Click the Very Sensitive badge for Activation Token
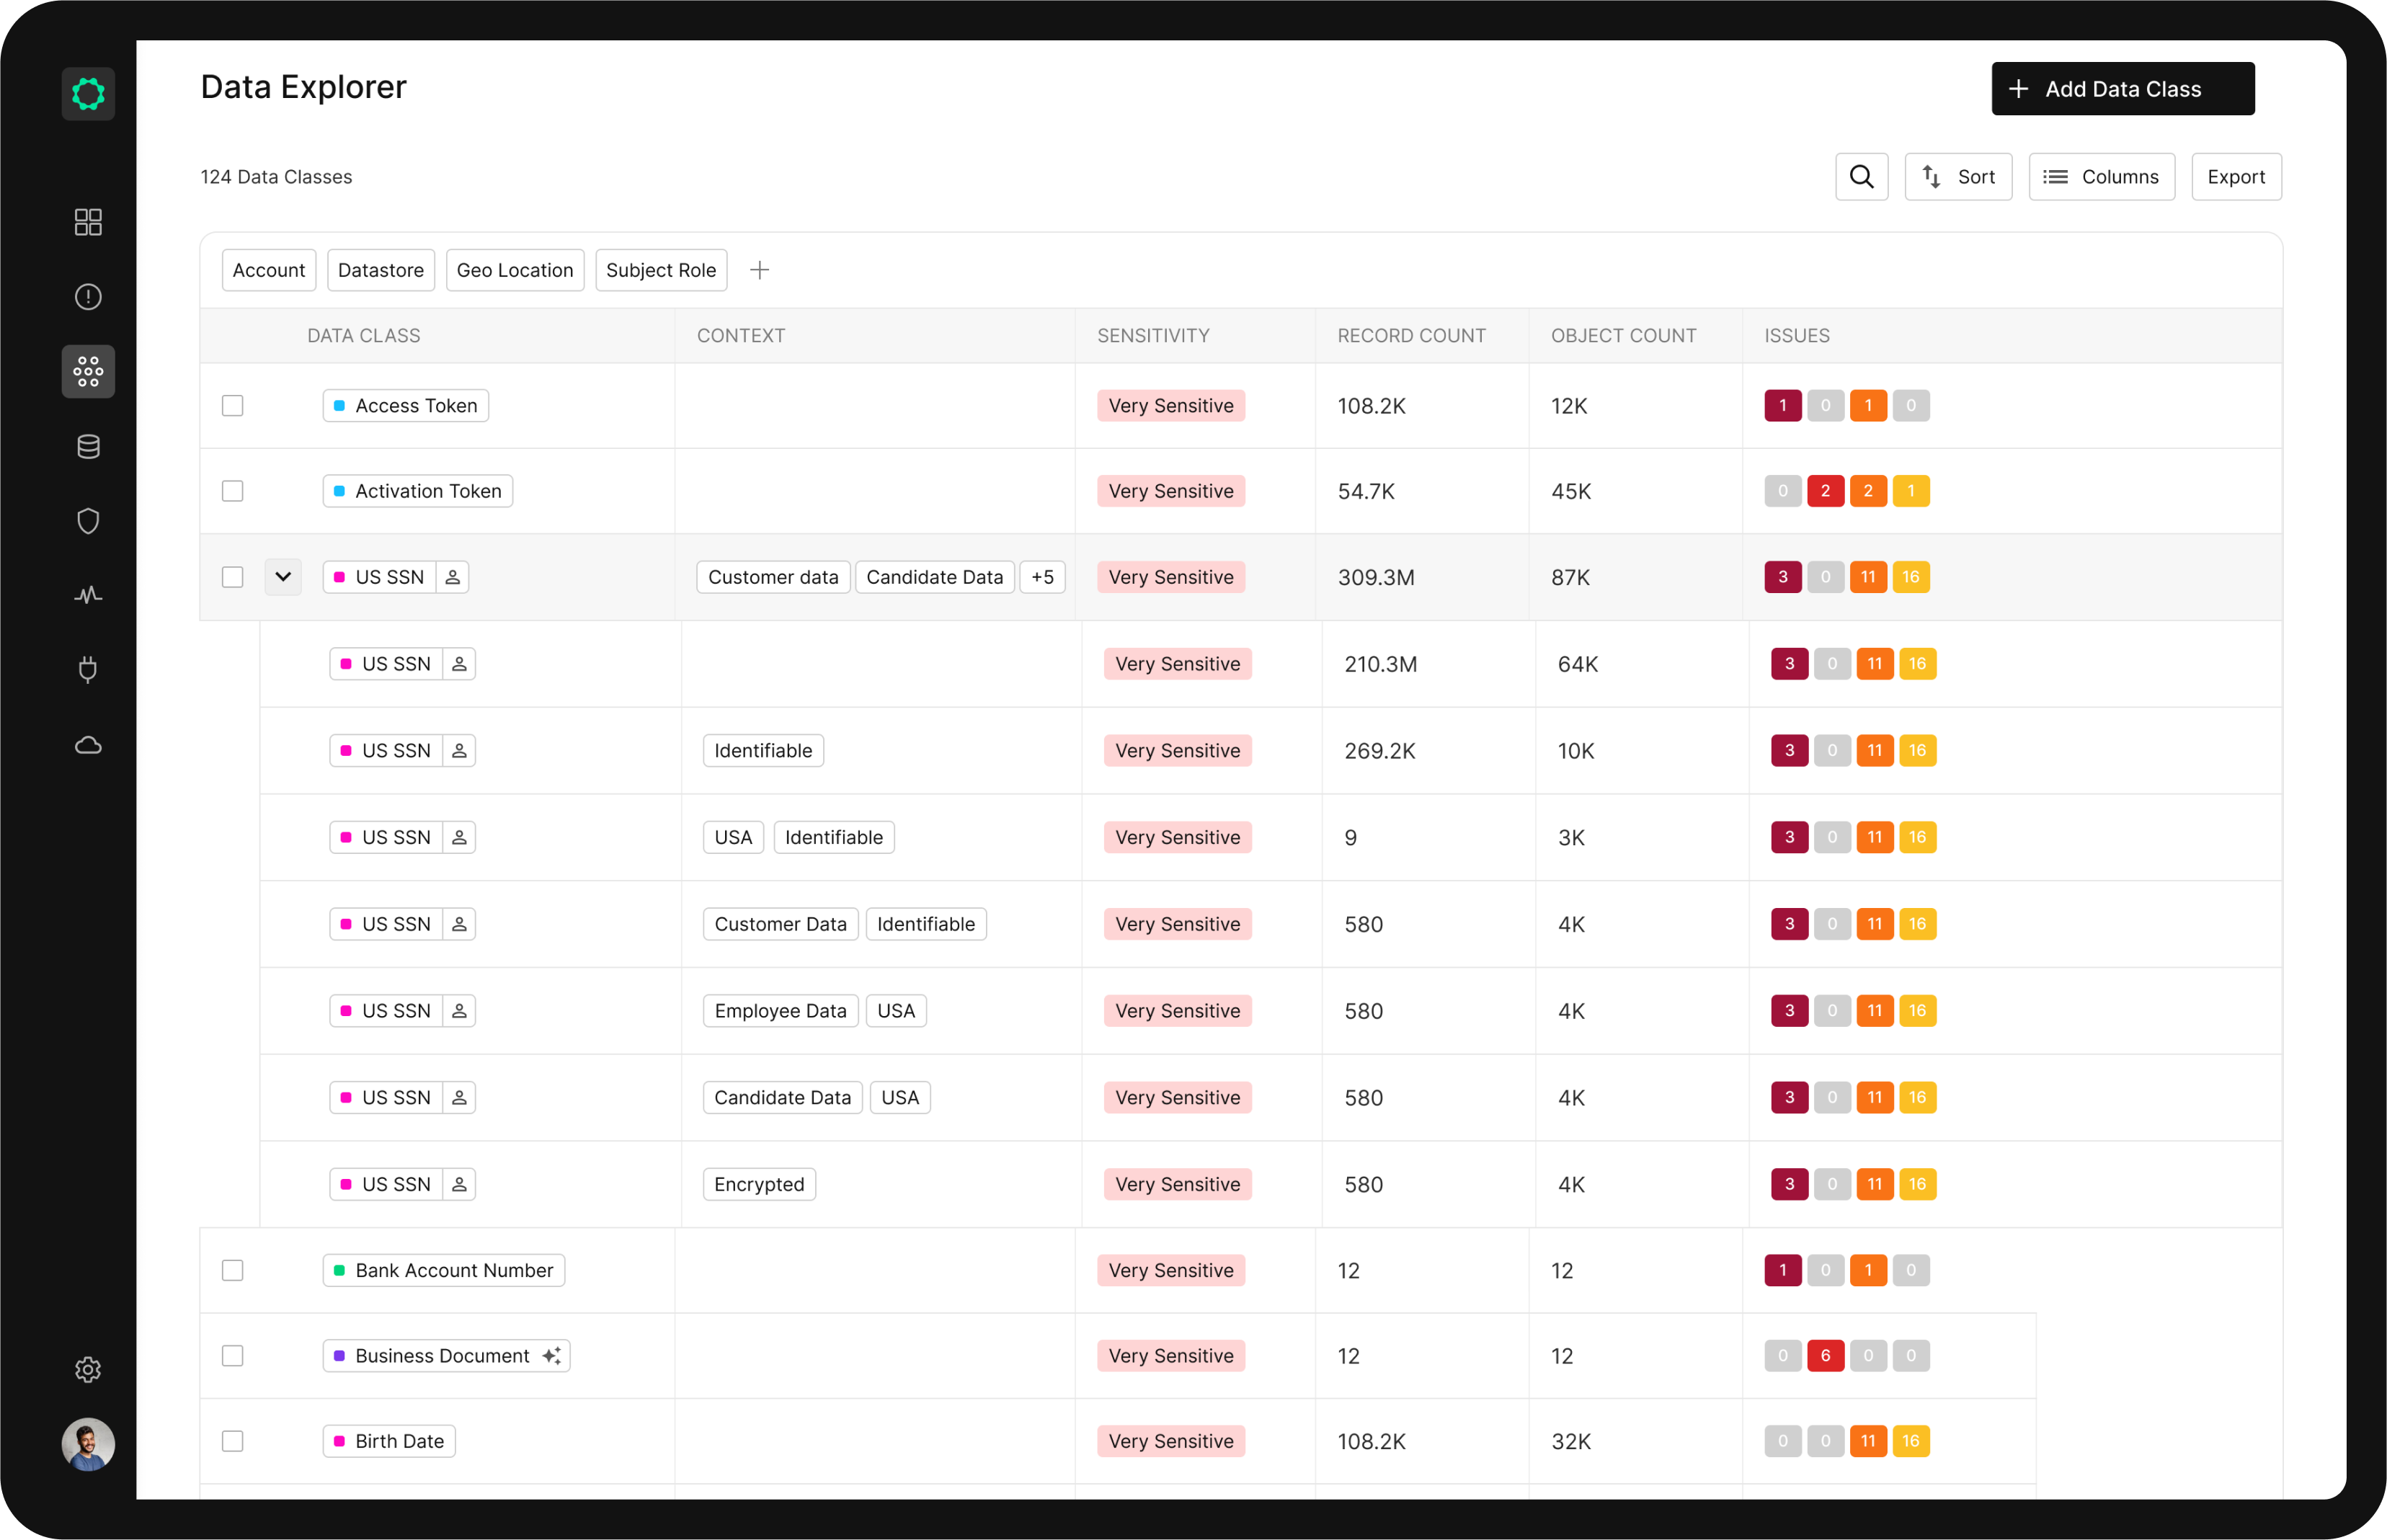 pos(1171,491)
